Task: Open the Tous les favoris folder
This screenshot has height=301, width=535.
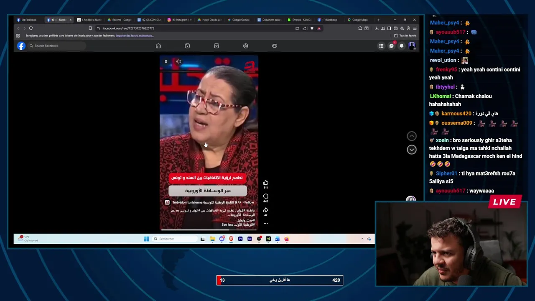Action: point(405,36)
